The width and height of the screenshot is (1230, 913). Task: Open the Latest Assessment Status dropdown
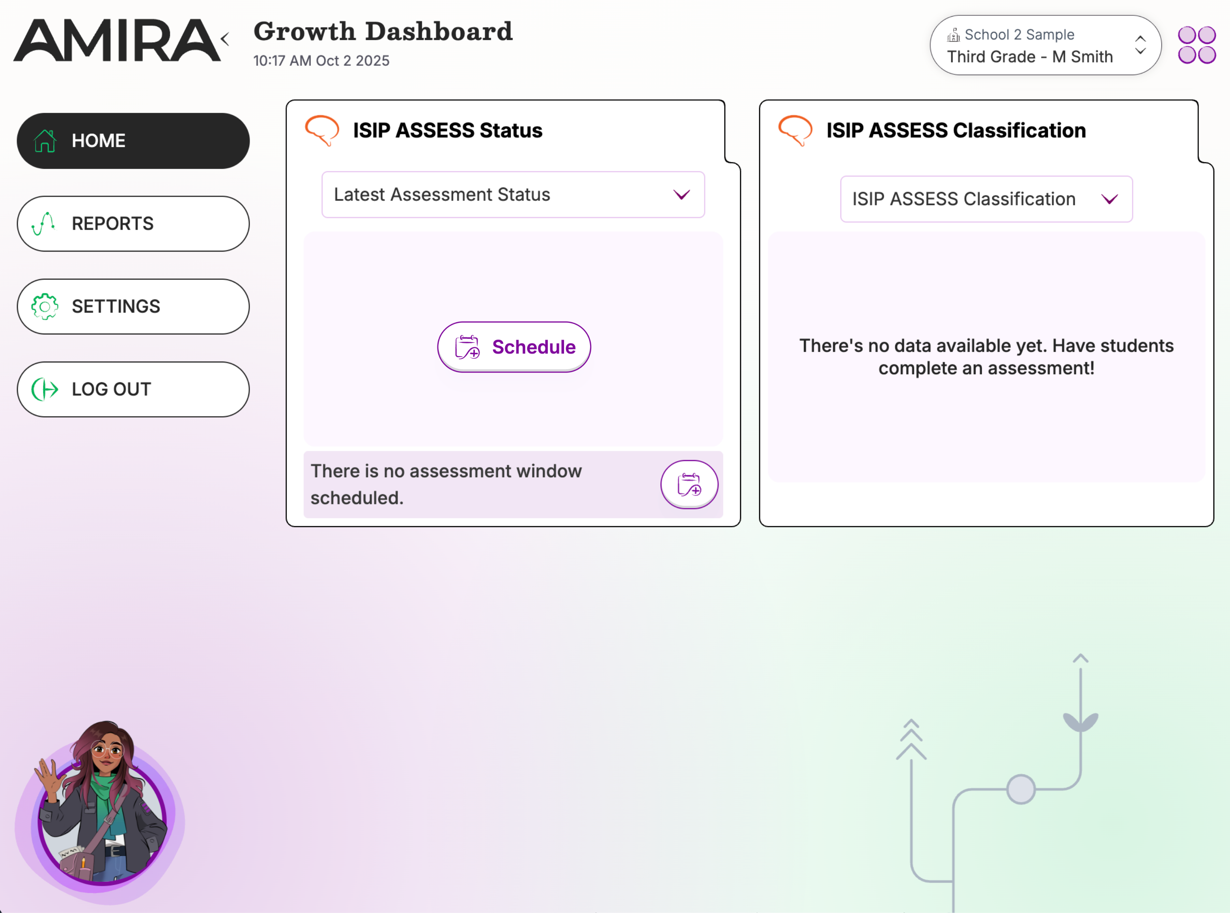(513, 194)
